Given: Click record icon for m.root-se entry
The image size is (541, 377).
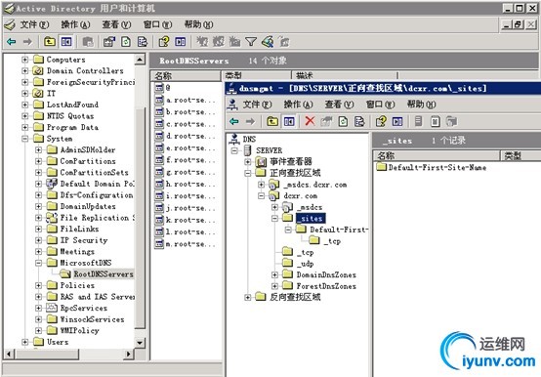Looking at the screenshot, I should pos(159,244).
